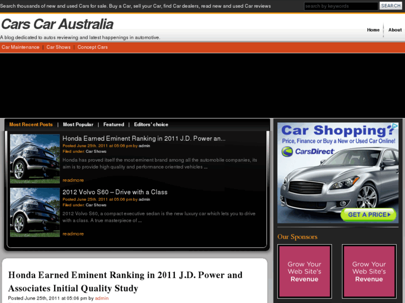Click readmore under the Honda post excerpt
This screenshot has width=405, height=303.
coord(73,180)
